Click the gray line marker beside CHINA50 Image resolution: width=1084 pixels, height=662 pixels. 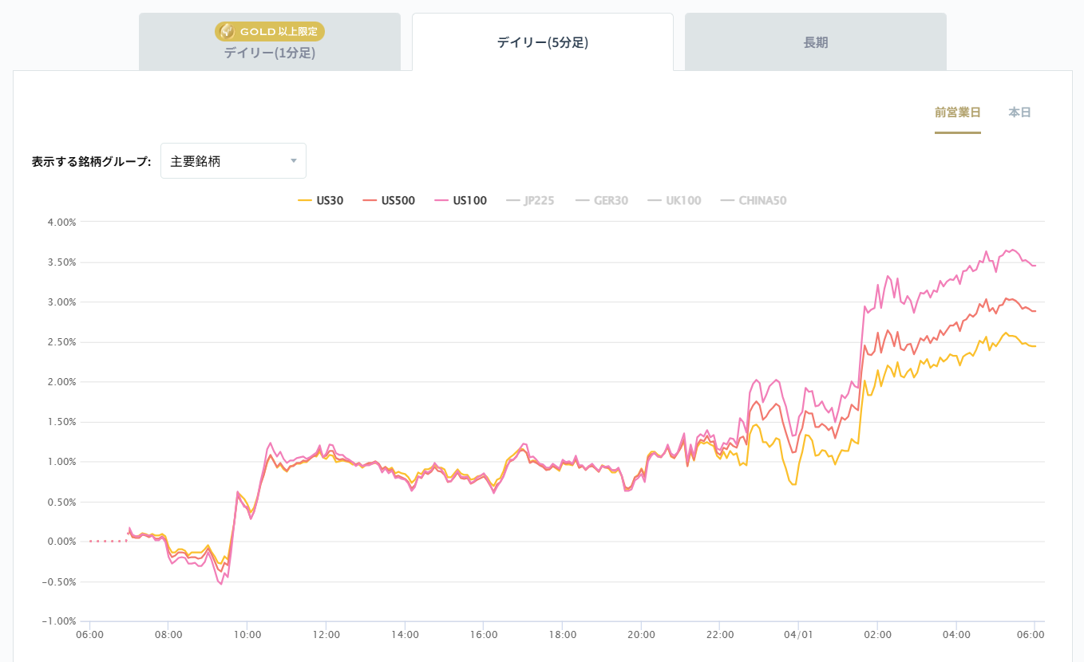pyautogui.click(x=727, y=201)
